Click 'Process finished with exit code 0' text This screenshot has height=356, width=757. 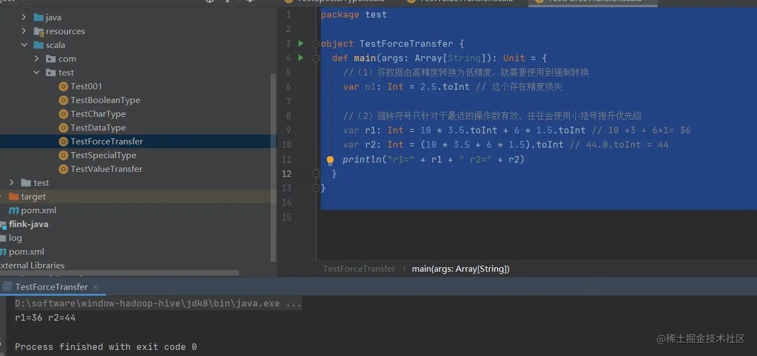point(105,347)
